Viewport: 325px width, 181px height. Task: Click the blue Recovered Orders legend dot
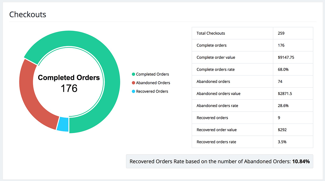click(133, 92)
